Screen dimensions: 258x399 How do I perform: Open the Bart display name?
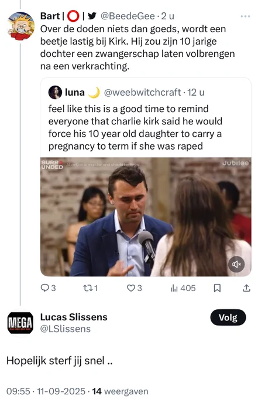coord(50,16)
